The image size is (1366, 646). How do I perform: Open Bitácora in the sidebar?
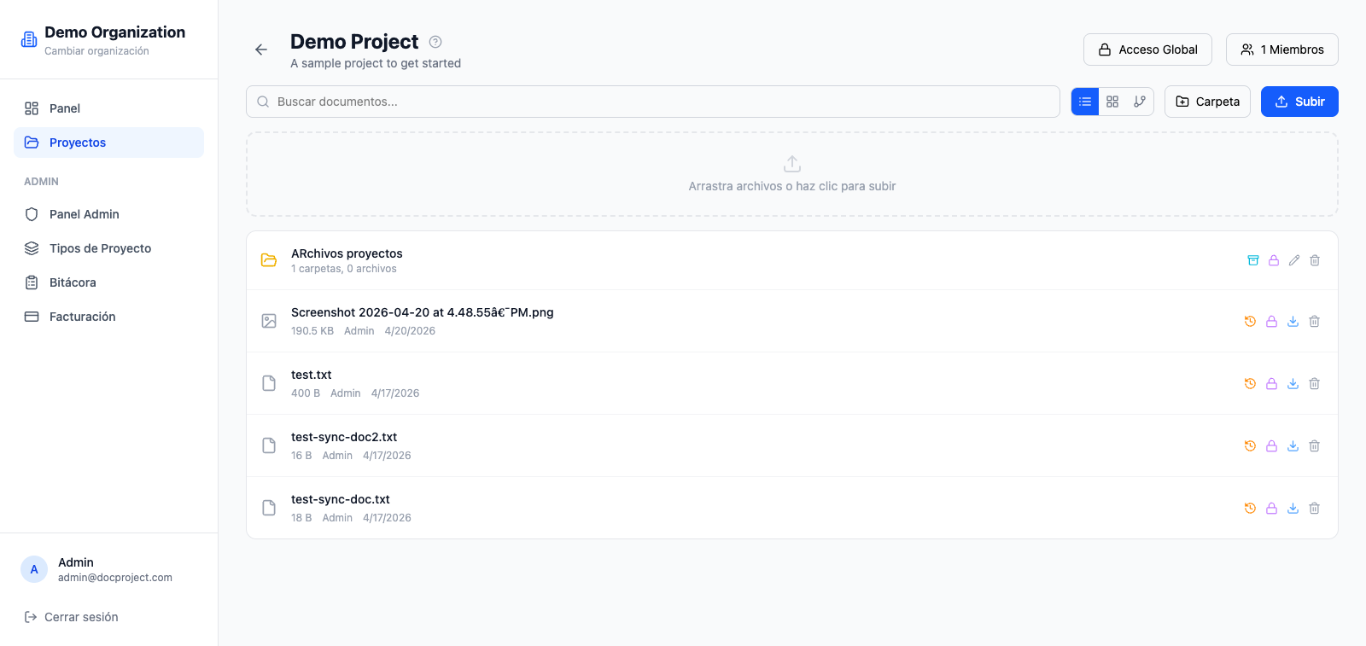(x=108, y=282)
